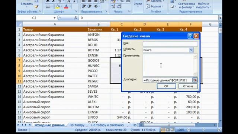Open the Clear eraser tool in Редактирование
Screen dimensions: 238x134
tap(173, 7)
